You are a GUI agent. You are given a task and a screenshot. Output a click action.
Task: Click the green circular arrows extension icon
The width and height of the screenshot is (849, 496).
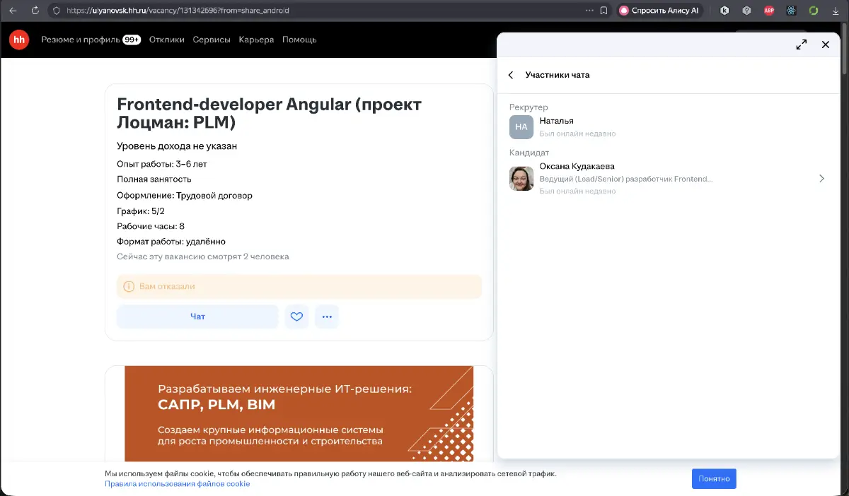pyautogui.click(x=814, y=11)
